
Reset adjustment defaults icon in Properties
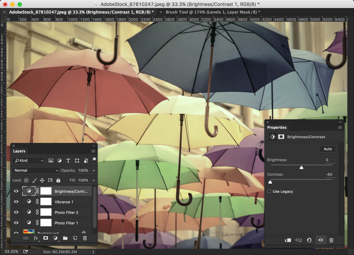[309, 240]
